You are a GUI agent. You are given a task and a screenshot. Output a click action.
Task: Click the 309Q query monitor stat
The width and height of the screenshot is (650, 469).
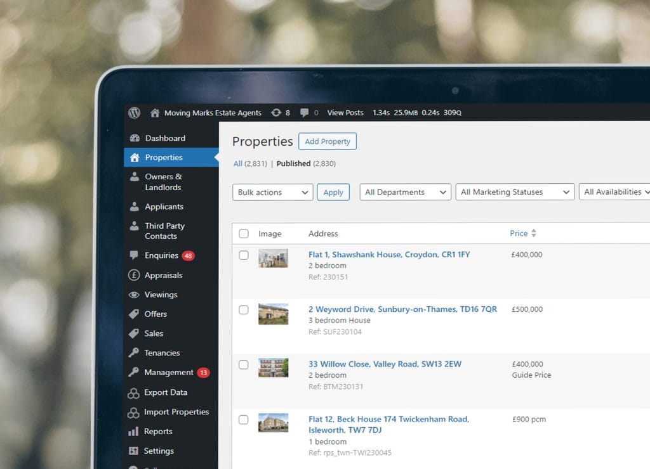tap(452, 113)
